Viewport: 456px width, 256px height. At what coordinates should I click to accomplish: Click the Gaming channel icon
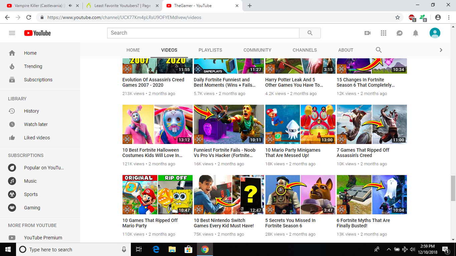12,208
